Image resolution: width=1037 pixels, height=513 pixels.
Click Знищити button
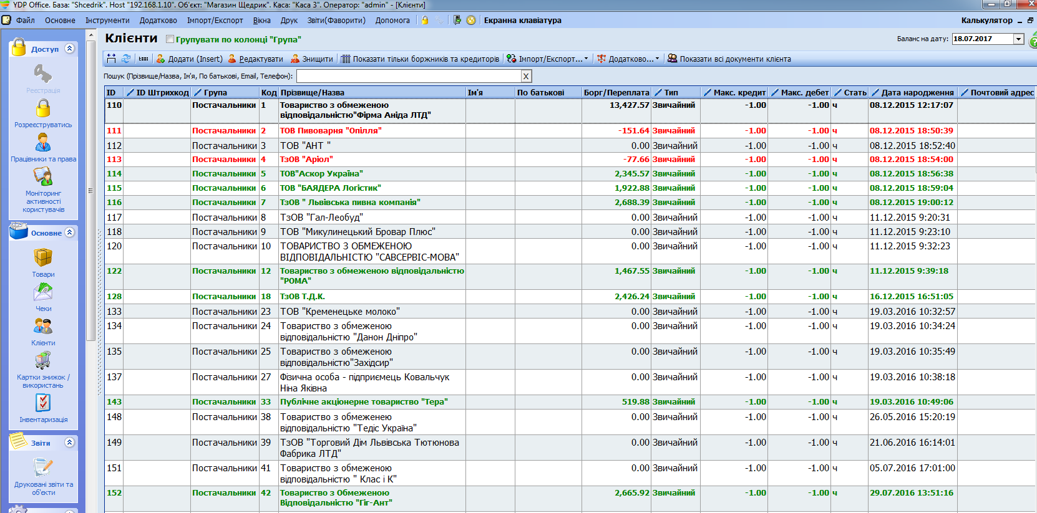(x=312, y=59)
